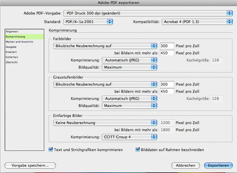Click Graustufenbilder Kachelgröße 128 field
Screen dimensions: 237x173
pyautogui.click(x=217, y=99)
